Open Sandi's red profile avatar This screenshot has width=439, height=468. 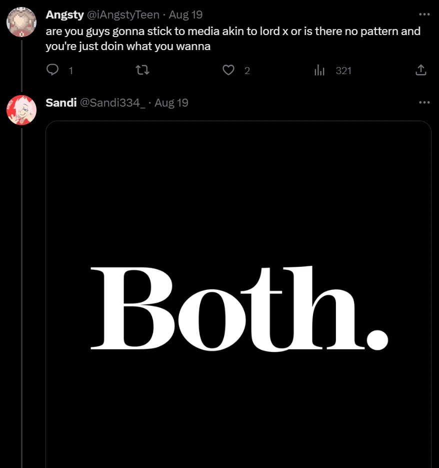tap(21, 110)
